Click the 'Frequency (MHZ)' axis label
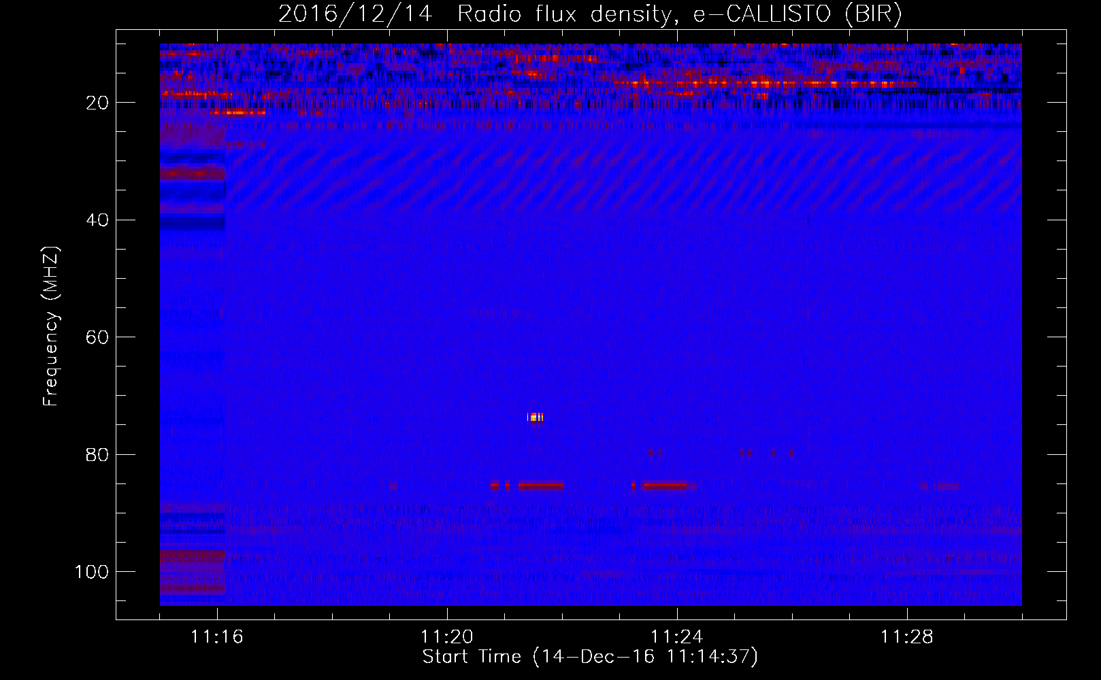This screenshot has height=680, width=1101. (x=51, y=326)
